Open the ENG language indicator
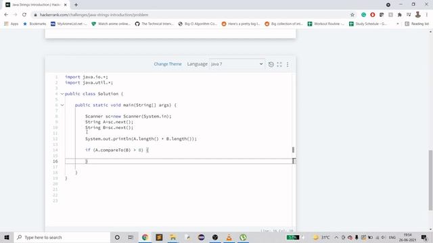433x243 pixels. tap(392, 237)
